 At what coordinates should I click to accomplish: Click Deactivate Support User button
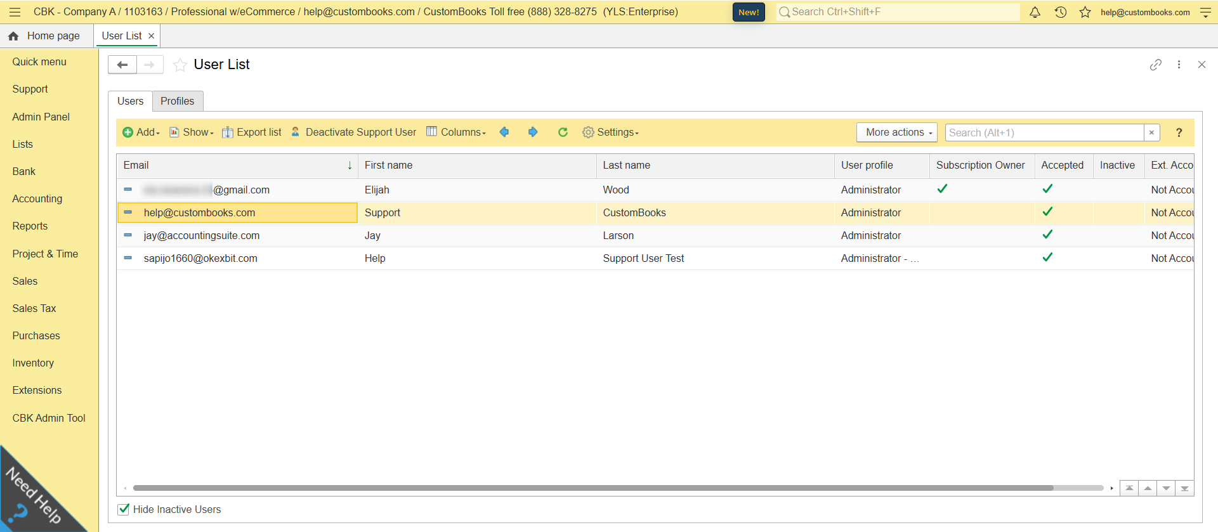pos(354,132)
